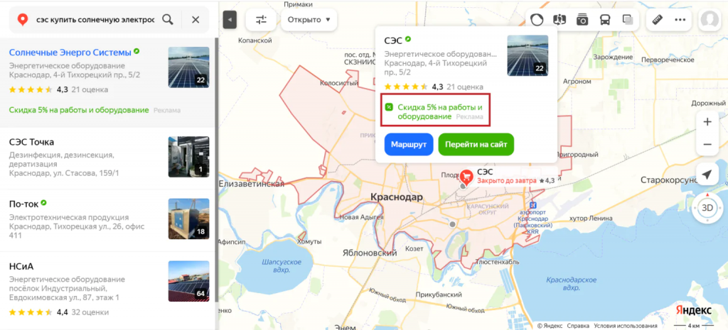Open 'Солнечные Энерго Системы' listing title
This screenshot has width=728, height=330.
pyautogui.click(x=70, y=52)
